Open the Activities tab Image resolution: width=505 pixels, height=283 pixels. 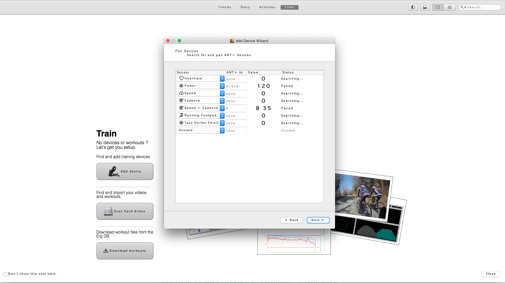[267, 7]
